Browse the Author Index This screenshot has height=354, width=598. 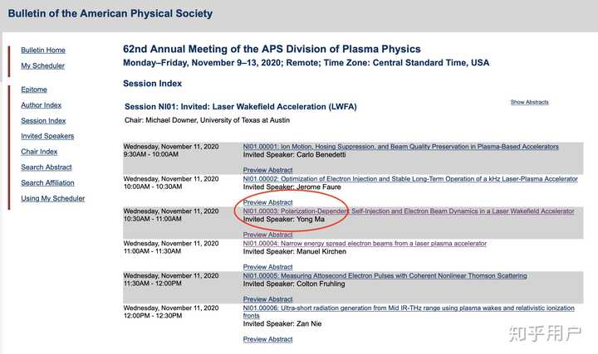[x=42, y=105]
